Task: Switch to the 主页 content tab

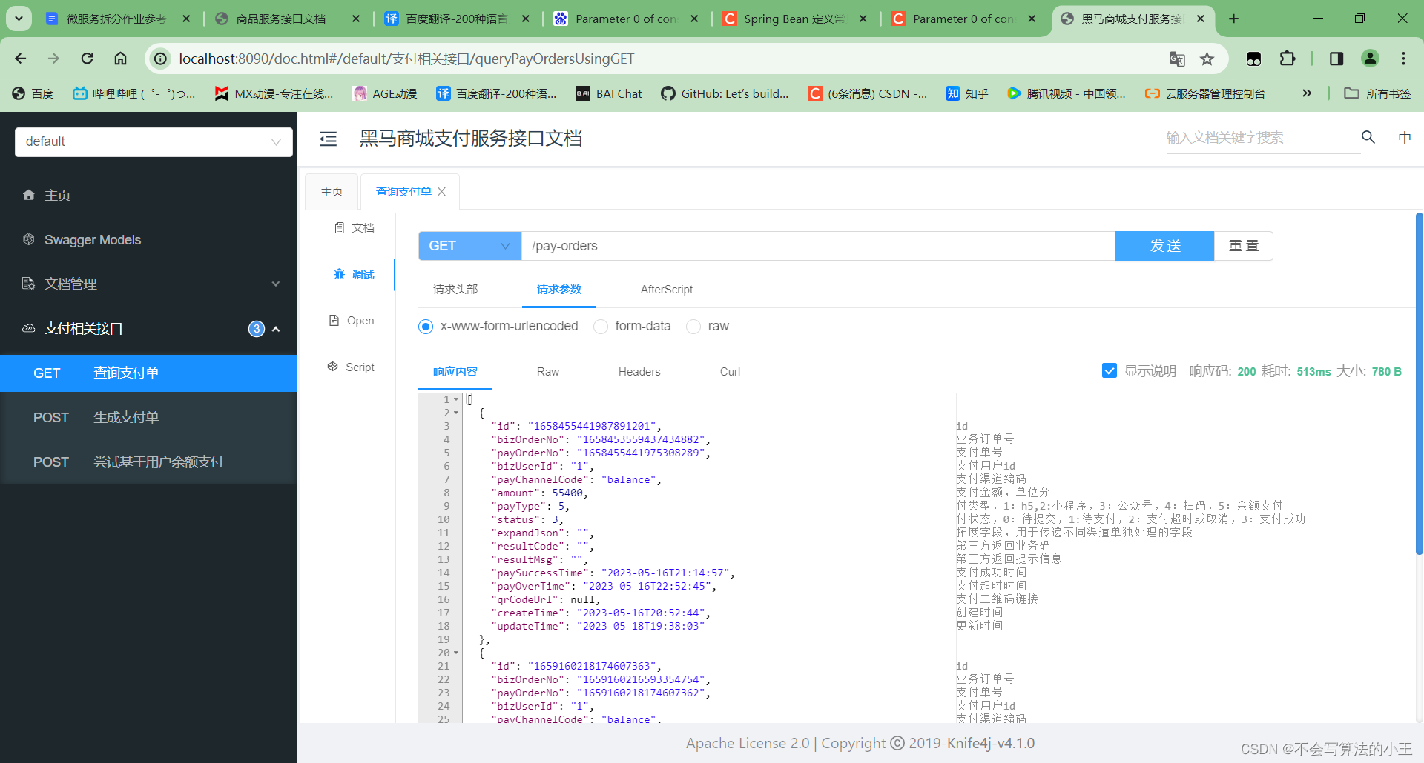Action: 332,192
